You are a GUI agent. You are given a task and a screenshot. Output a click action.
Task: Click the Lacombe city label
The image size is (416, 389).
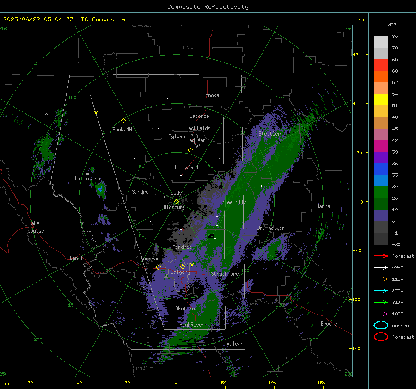pos(199,116)
